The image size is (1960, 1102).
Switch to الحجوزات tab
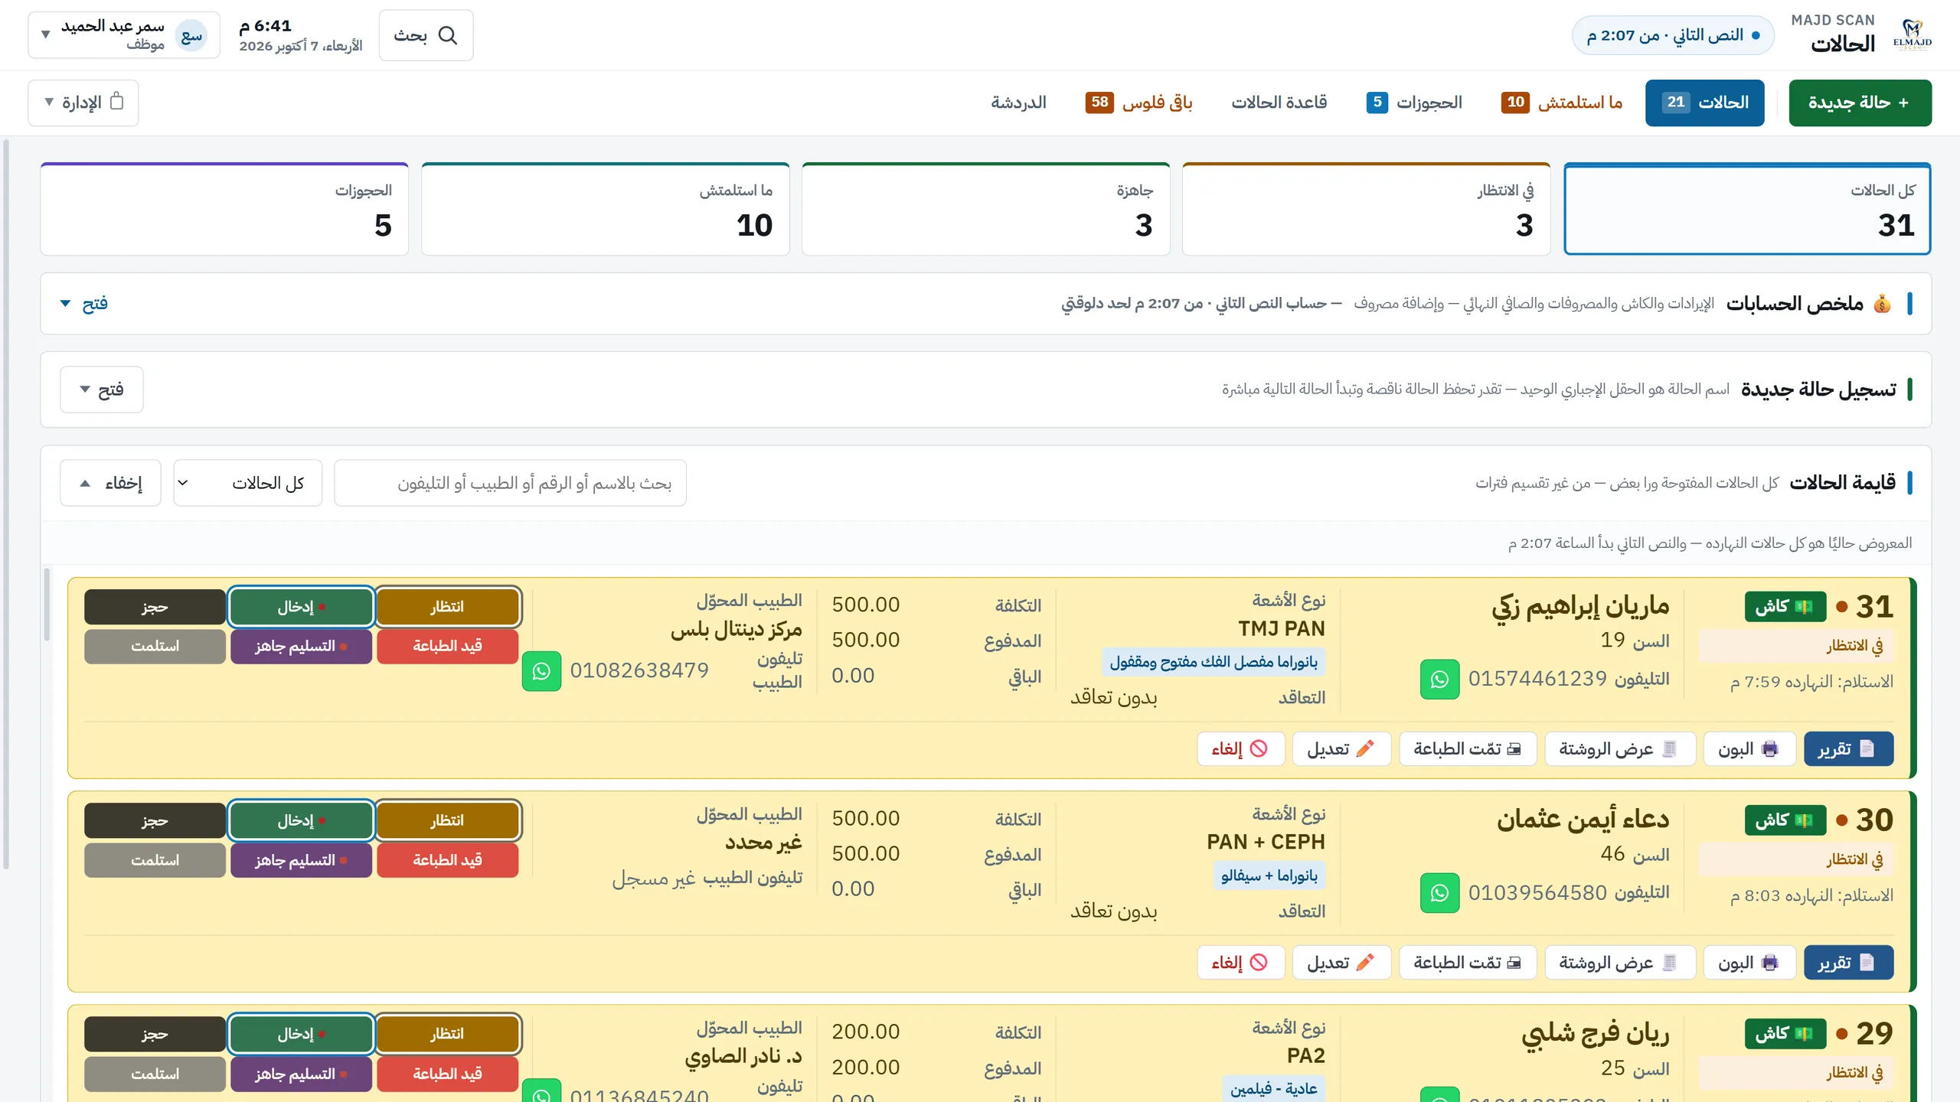(x=1414, y=103)
